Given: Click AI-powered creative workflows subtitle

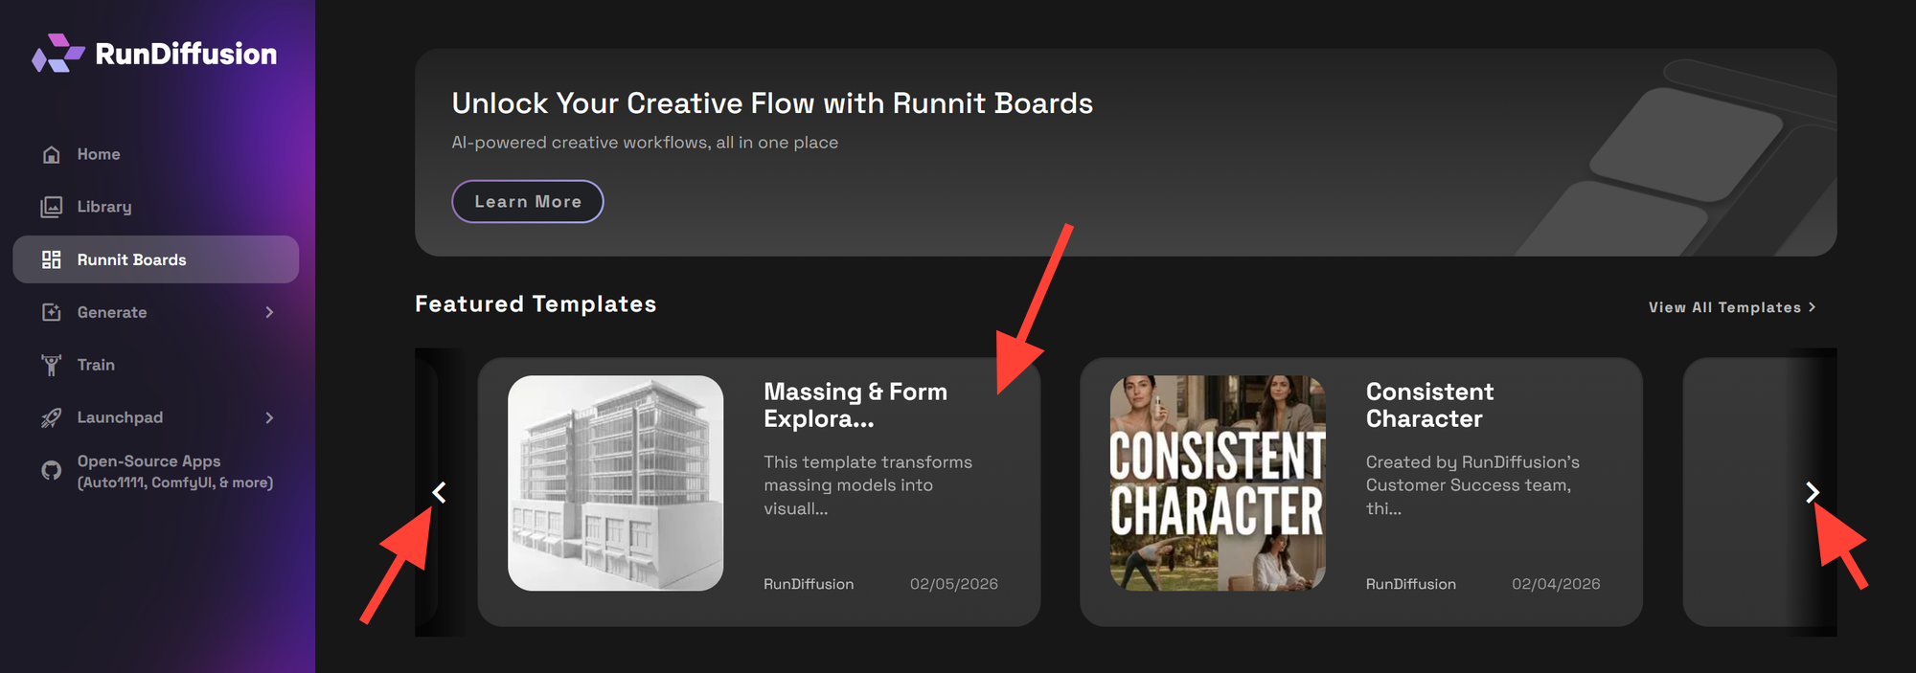Looking at the screenshot, I should click(645, 143).
